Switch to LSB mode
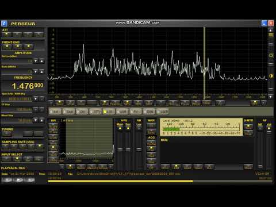The image size is (276, 207). 122,112
